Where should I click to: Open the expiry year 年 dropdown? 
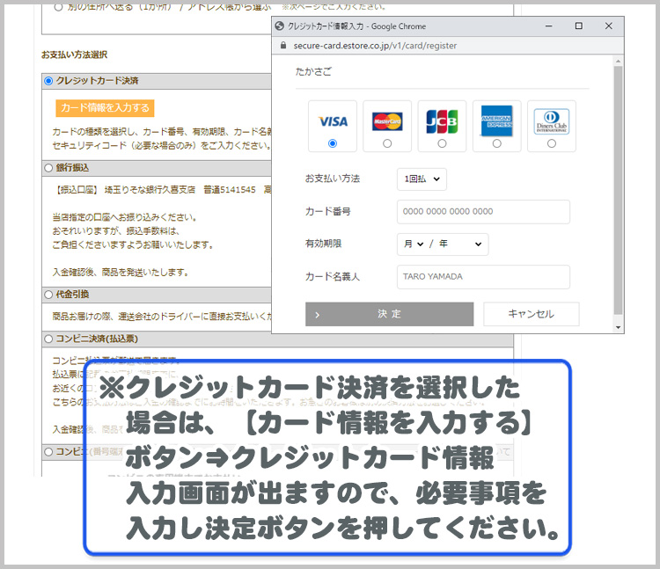coord(460,244)
